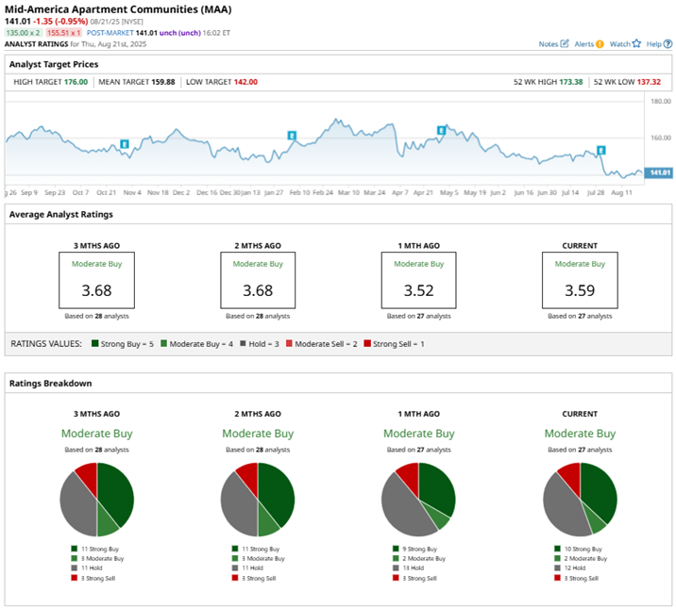The height and width of the screenshot is (608, 676).
Task: Click '11 Strong Buy' under 3 MTHS AGO
Action: click(100, 549)
